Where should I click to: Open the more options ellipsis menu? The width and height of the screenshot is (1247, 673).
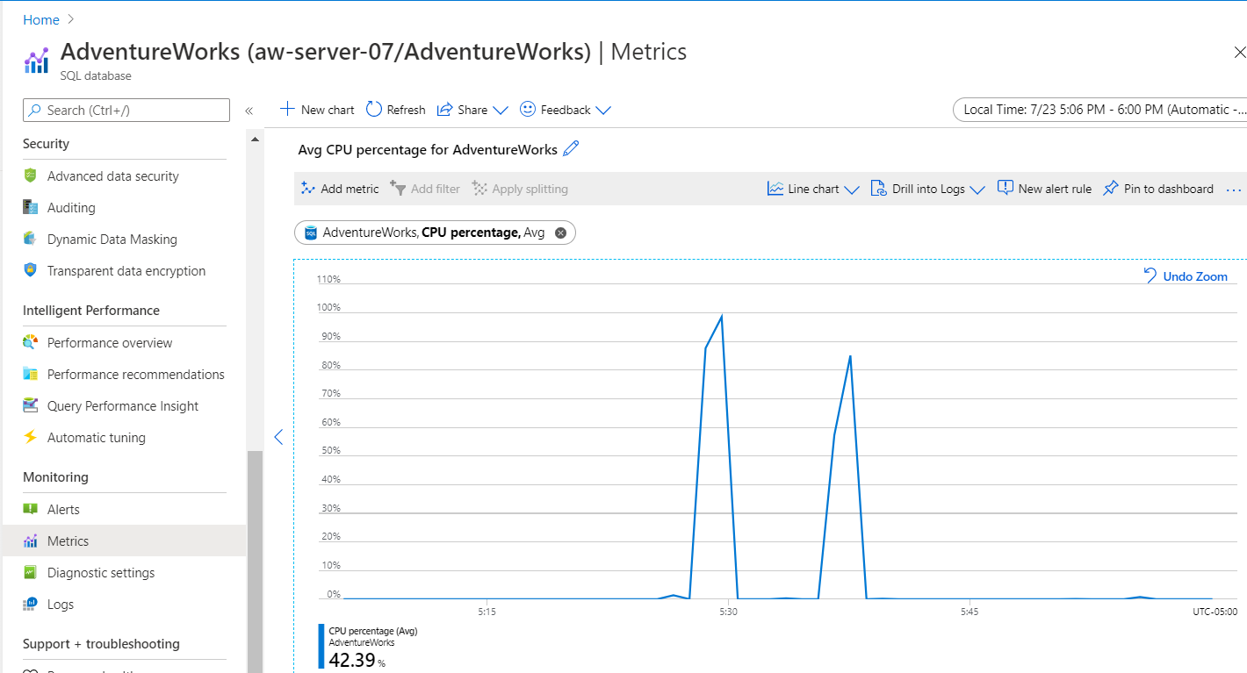point(1234,190)
